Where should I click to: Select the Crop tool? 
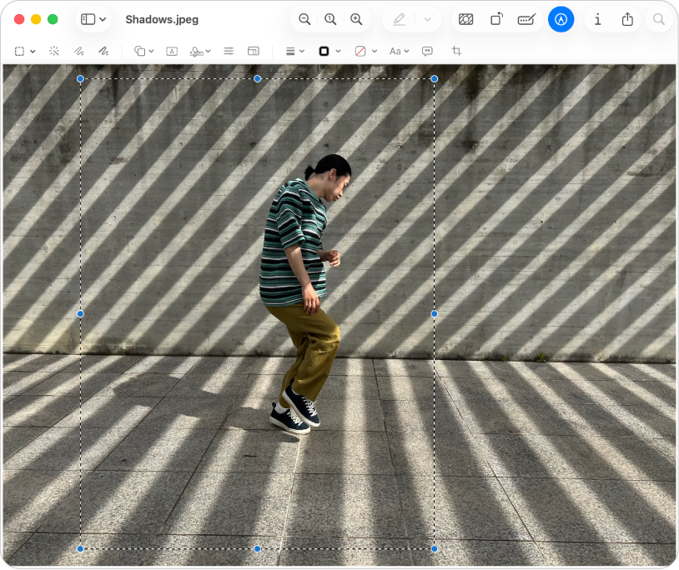click(x=456, y=51)
